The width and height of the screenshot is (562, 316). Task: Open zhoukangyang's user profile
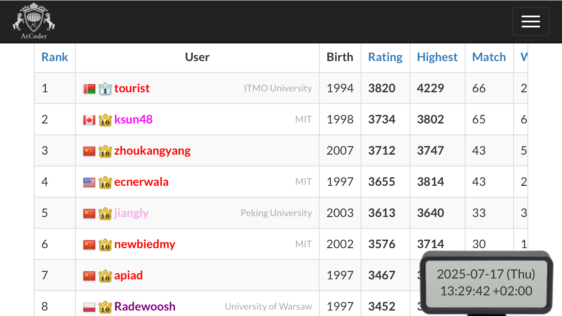click(x=153, y=151)
